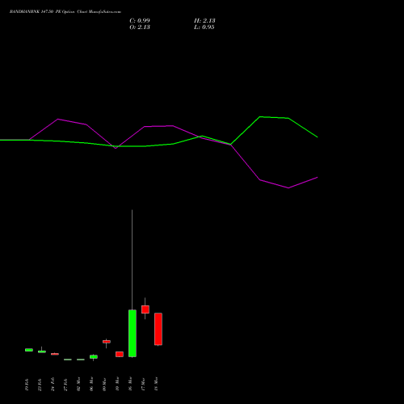Click the small red 17 Mar candle
The width and height of the screenshot is (404, 404).
[x=145, y=309]
